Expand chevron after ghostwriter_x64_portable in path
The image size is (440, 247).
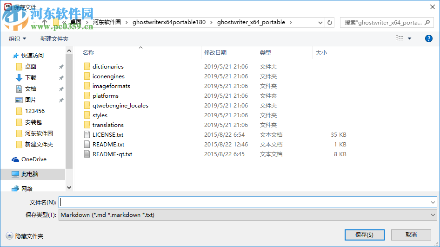291,22
